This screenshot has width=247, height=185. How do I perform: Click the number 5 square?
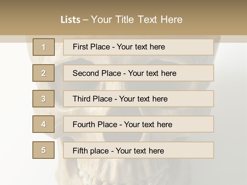click(43, 150)
